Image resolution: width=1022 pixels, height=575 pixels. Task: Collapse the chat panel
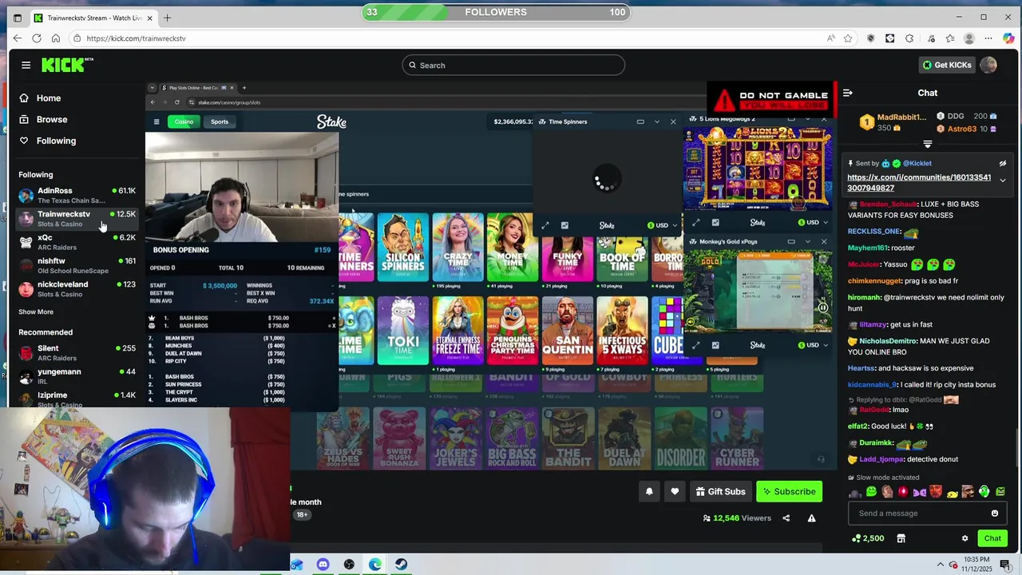point(848,93)
